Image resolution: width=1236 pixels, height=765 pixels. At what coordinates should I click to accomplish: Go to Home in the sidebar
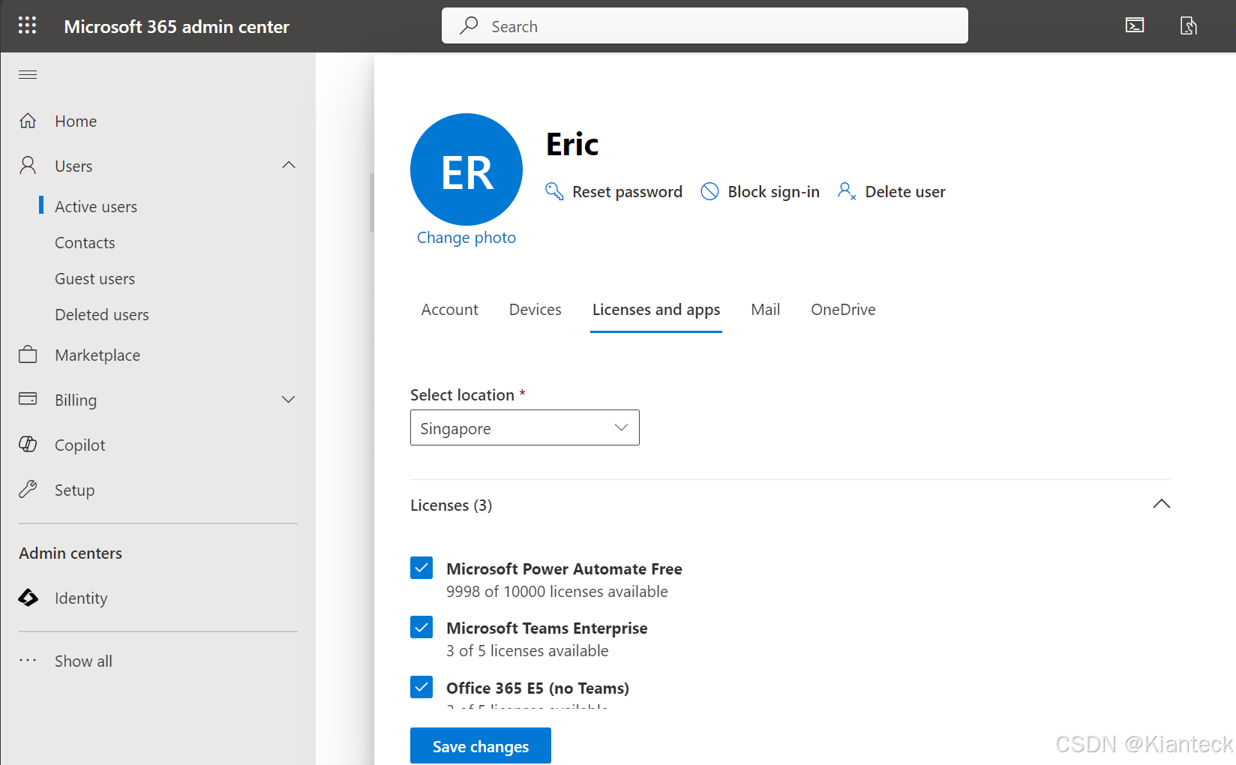(x=75, y=121)
